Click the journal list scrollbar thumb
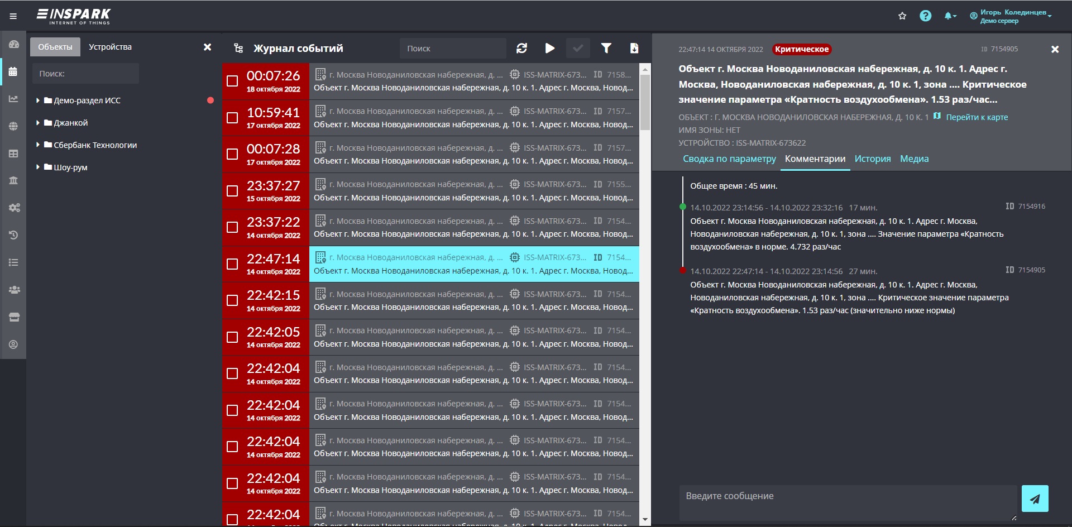 pos(645,102)
